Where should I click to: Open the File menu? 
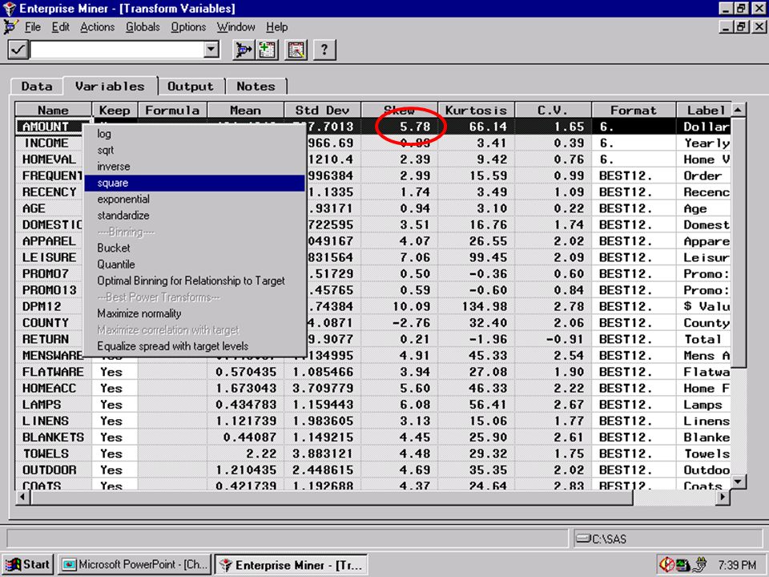pos(32,27)
